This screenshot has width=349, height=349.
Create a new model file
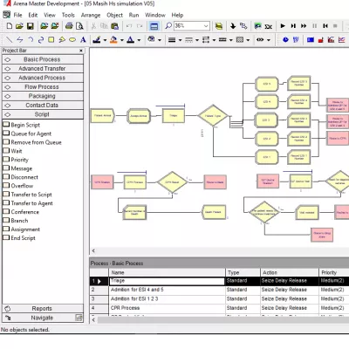tap(9, 26)
